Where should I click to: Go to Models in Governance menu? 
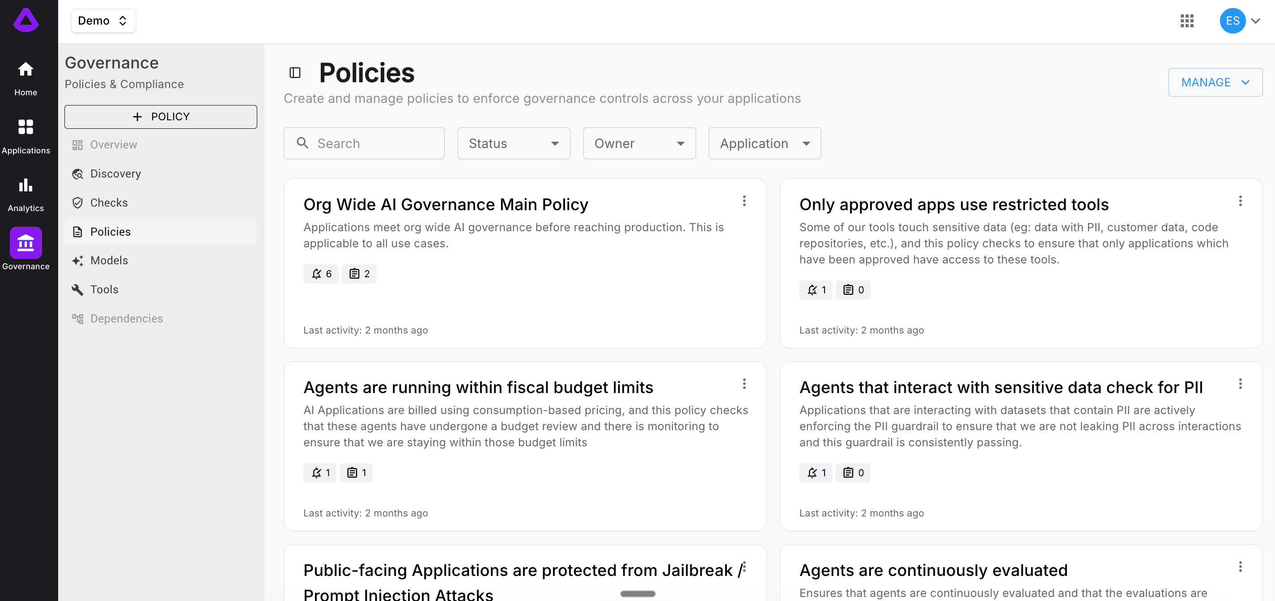click(161, 261)
